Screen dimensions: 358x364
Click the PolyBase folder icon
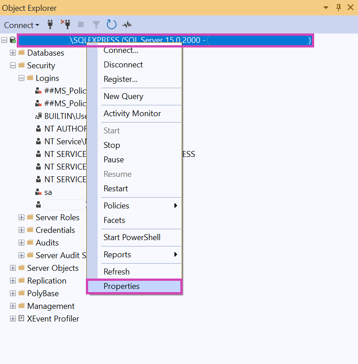coord(21,293)
